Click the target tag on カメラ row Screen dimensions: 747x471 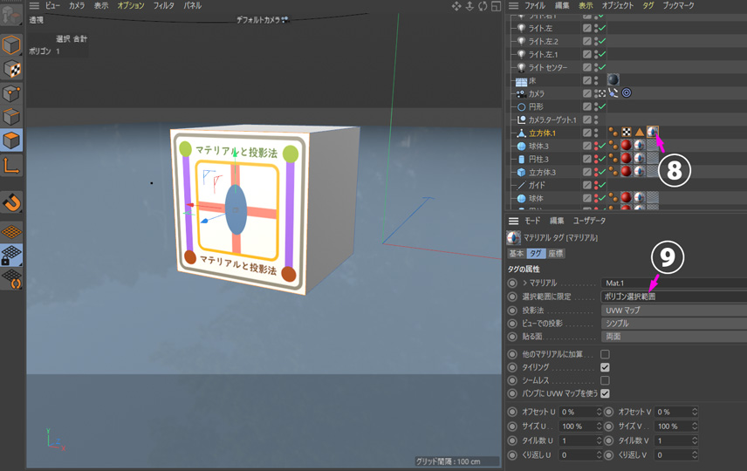[626, 93]
